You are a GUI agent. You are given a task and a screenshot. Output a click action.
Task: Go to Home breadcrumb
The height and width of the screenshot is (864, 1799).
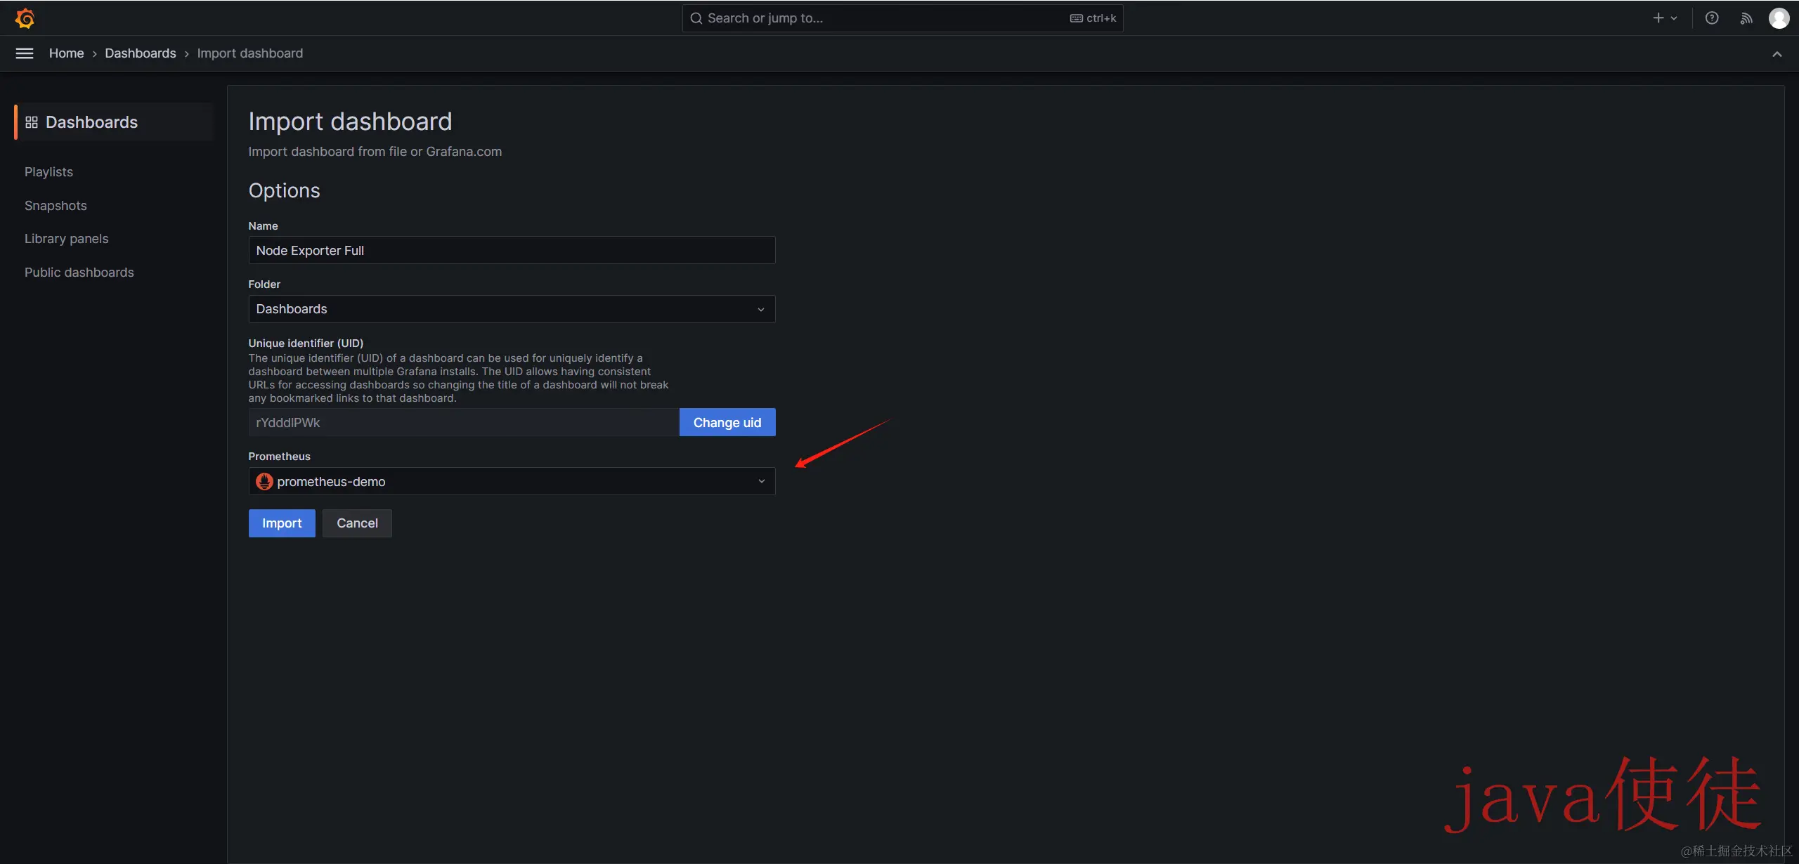(66, 53)
